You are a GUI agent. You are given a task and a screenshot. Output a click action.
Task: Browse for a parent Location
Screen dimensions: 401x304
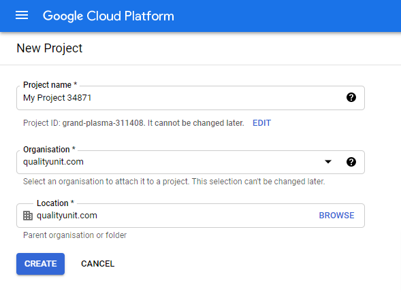tap(336, 216)
